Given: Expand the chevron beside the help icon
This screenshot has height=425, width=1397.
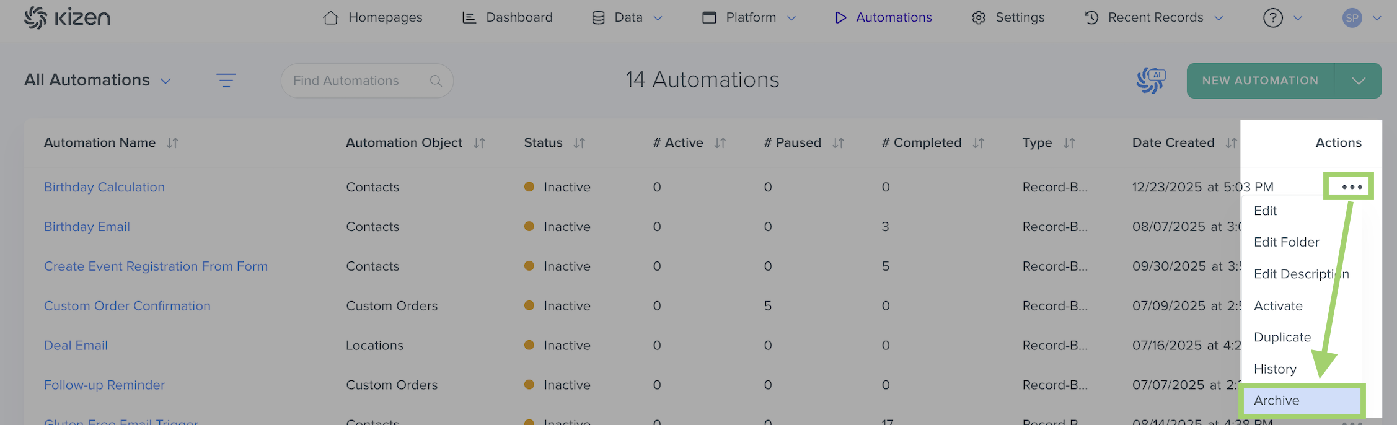Looking at the screenshot, I should click(1298, 19).
